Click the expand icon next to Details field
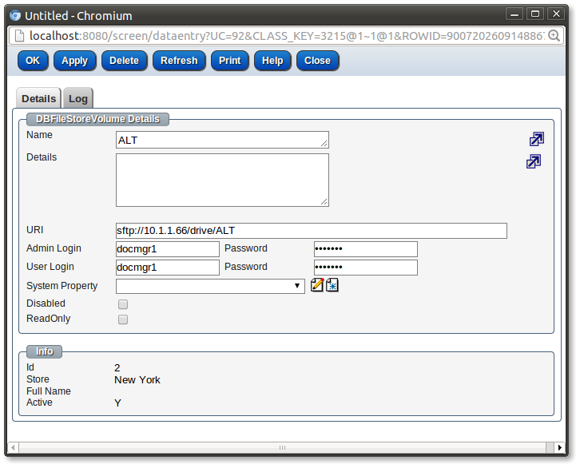This screenshot has width=576, height=464. tap(534, 161)
